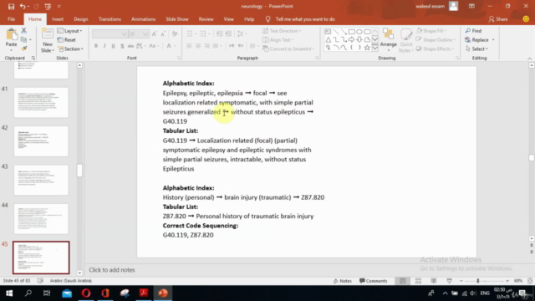Expand the shapes gallery More arrow
535x301 pixels.
point(375,48)
